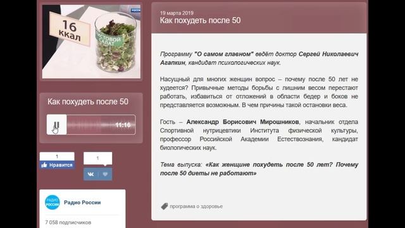The image size is (405, 228).
Task: Click the Тема выпуска line text
Action: click(259, 169)
